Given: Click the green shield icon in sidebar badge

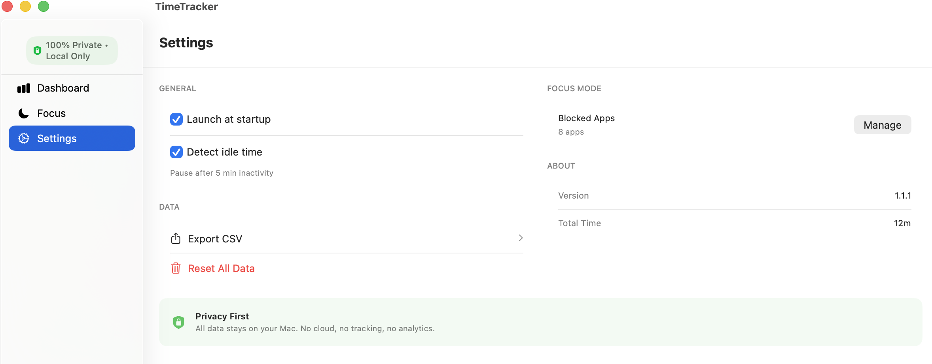Looking at the screenshot, I should [x=37, y=51].
